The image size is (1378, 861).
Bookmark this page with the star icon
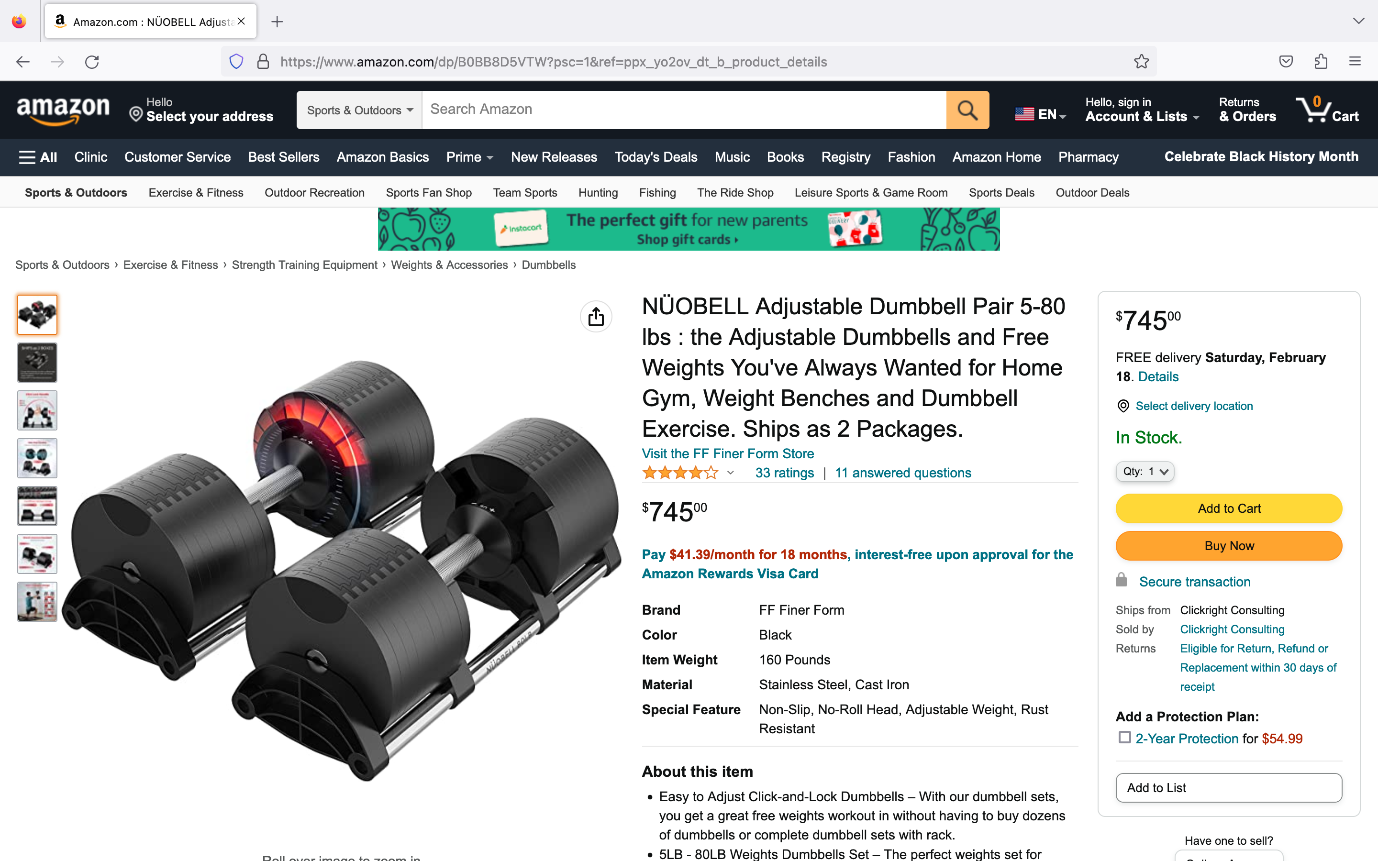pyautogui.click(x=1141, y=62)
